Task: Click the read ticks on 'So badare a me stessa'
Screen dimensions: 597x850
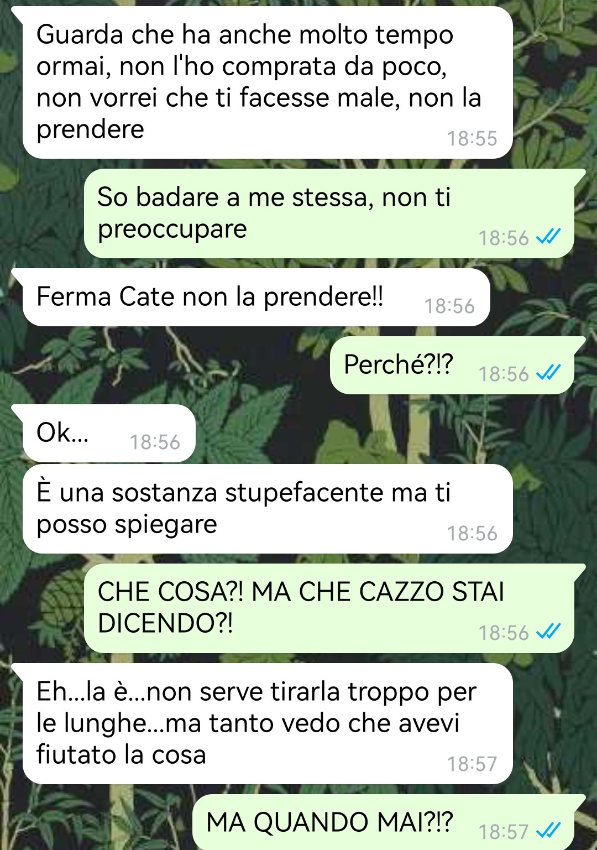Action: click(x=549, y=237)
